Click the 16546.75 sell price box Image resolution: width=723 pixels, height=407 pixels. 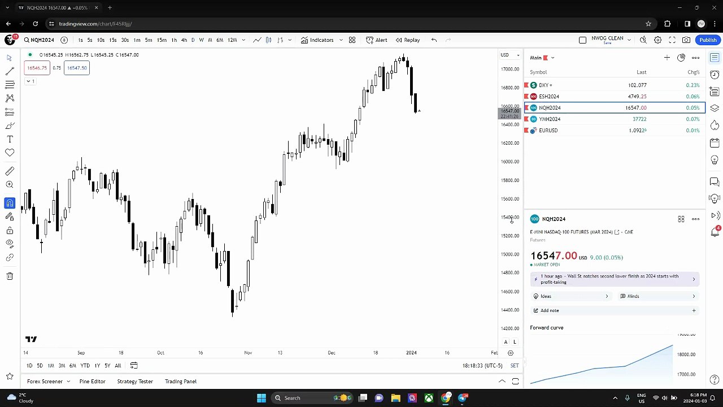37,68
